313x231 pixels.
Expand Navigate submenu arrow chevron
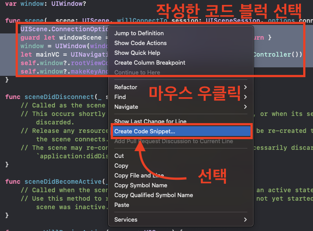coord(245,107)
